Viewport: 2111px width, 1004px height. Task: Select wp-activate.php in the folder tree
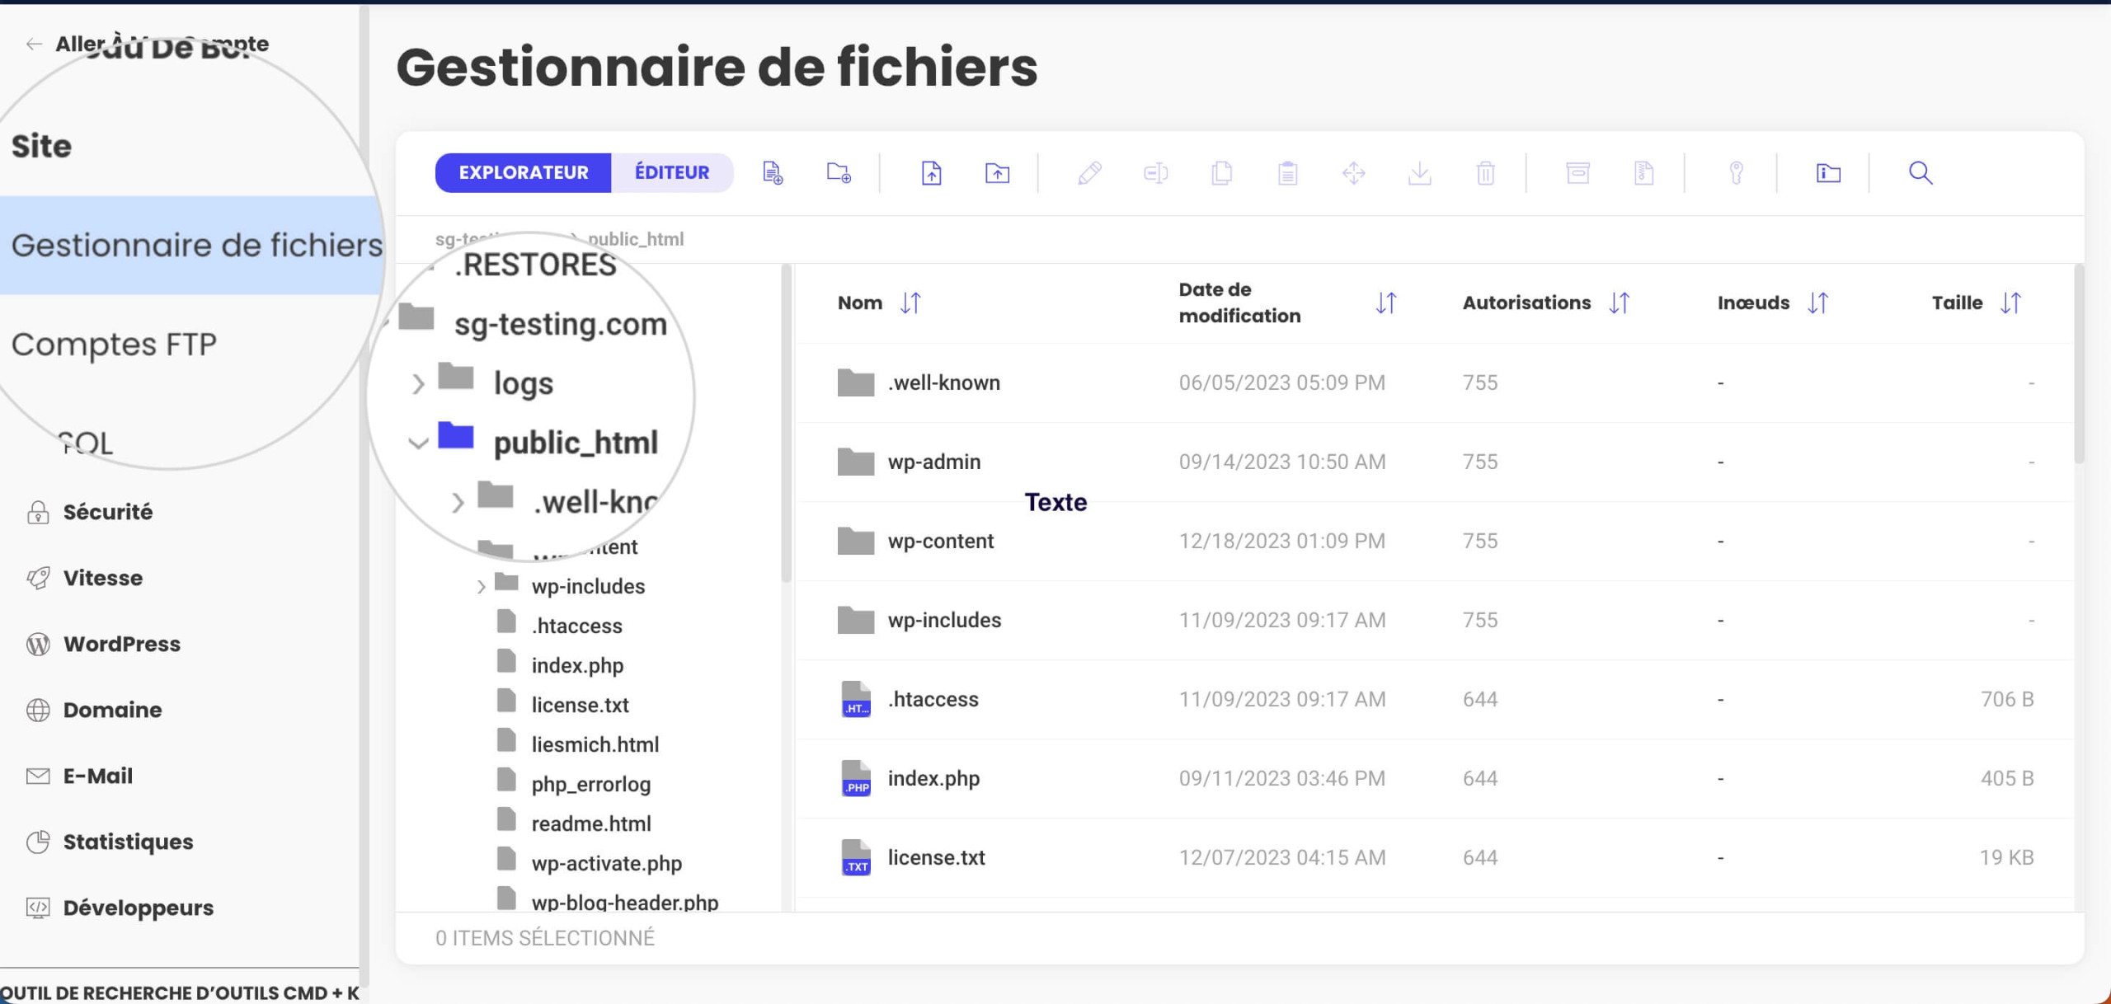coord(606,863)
